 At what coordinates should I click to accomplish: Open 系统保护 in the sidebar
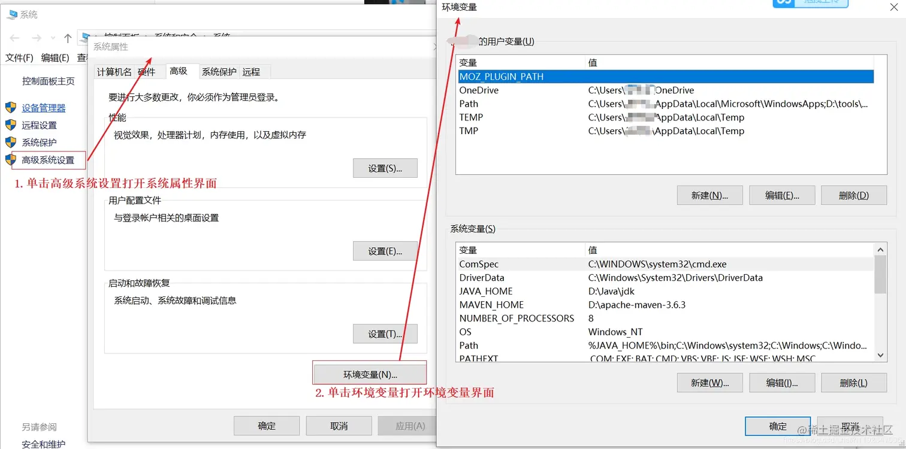click(x=40, y=142)
